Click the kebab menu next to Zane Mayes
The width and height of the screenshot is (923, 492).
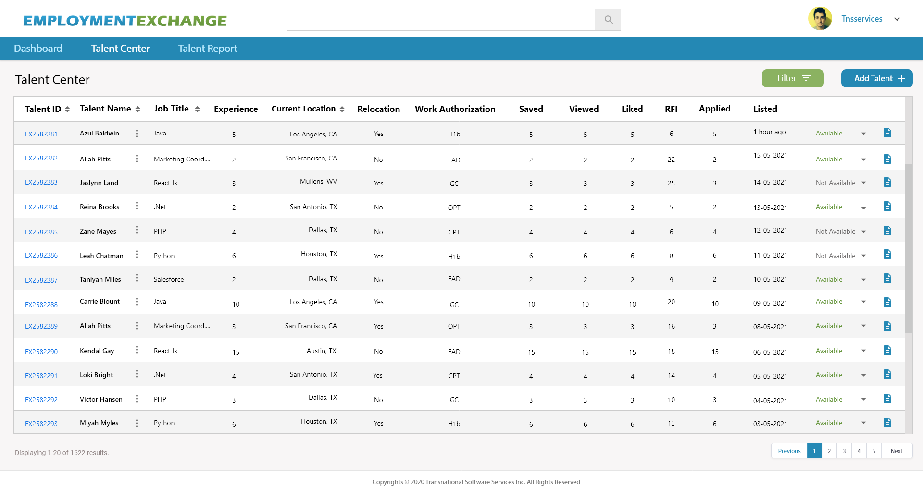pos(137,231)
